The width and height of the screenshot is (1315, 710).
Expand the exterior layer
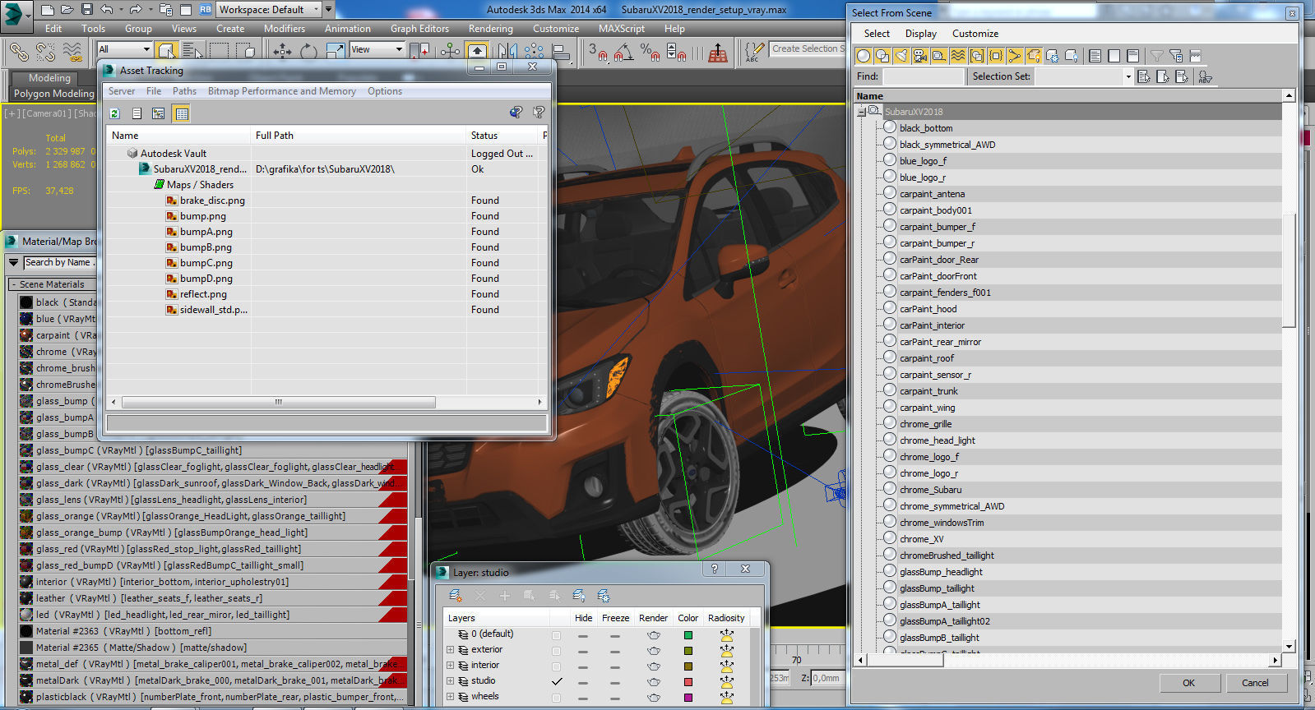(450, 650)
